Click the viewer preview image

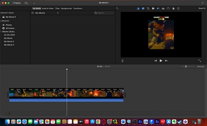[161, 35]
